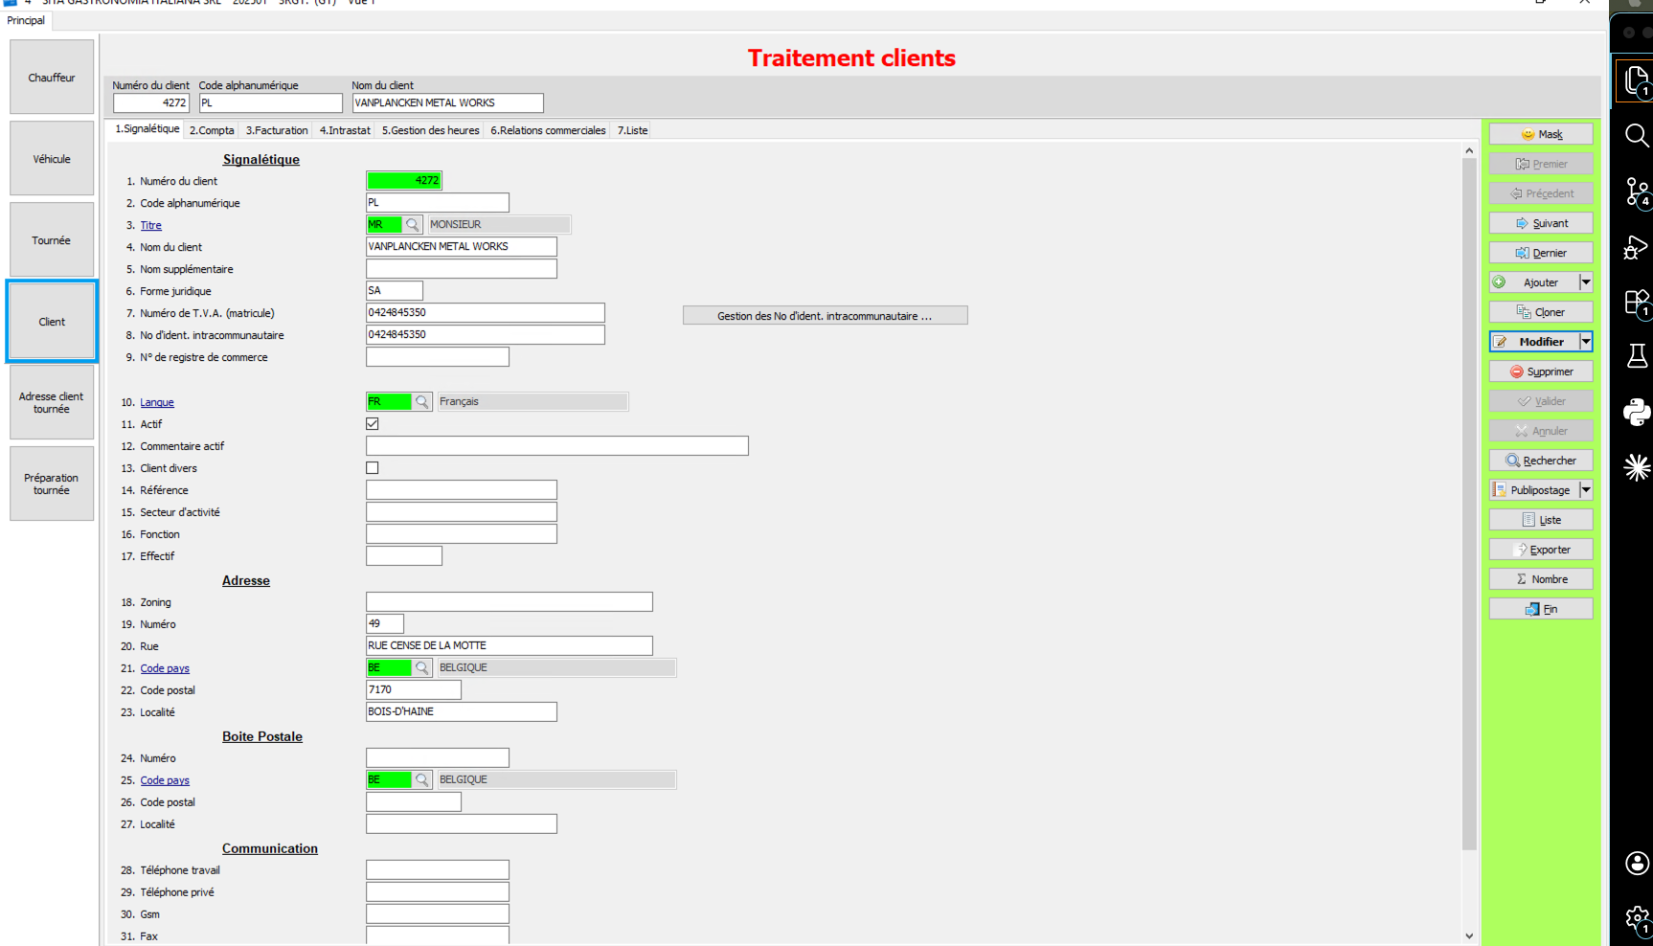This screenshot has height=946, width=1653.
Task: Click the scroll up arrow of the form
Action: [x=1469, y=150]
